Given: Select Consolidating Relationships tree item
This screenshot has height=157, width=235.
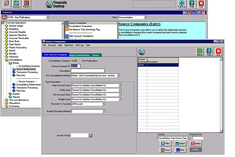Looking at the screenshot, I should tap(29, 85).
